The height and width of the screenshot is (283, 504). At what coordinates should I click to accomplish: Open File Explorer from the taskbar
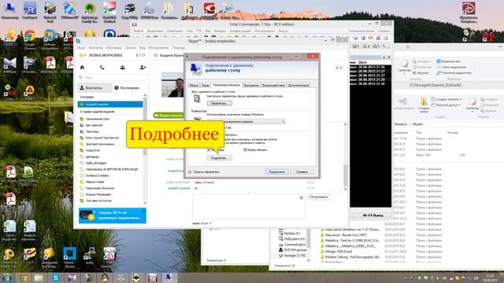point(39,277)
